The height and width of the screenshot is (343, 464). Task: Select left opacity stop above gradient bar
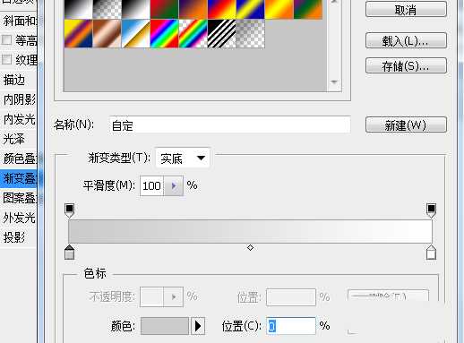point(69,210)
